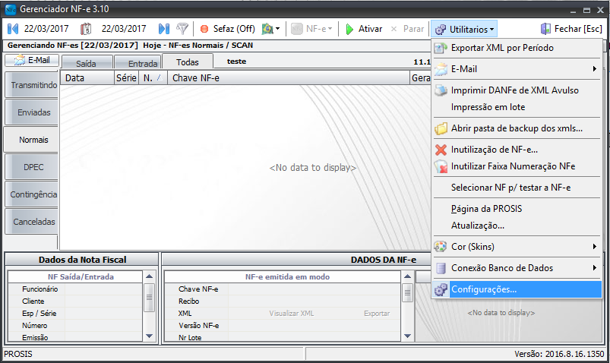Click the E-Mail button
The width and height of the screenshot is (610, 363).
point(32,60)
